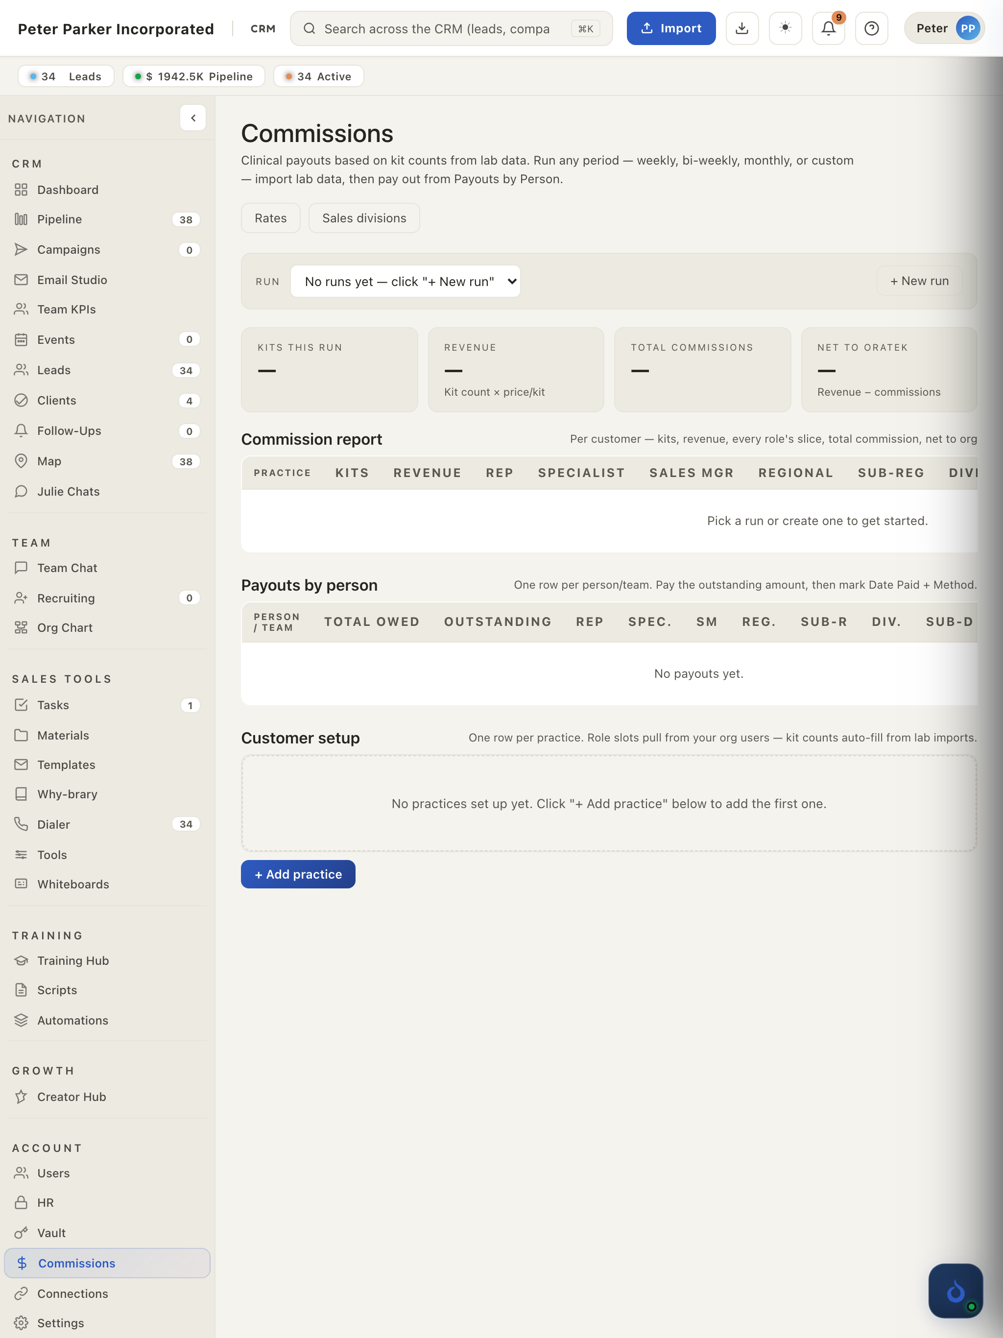Viewport: 1003px width, 1338px height.
Task: Open the Tasks checkbox icon
Action: point(21,705)
